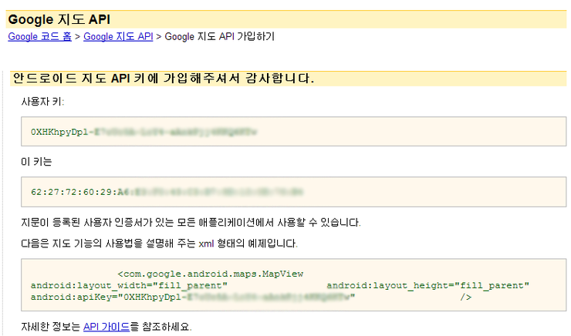Click the 이 키는 label

36,162
